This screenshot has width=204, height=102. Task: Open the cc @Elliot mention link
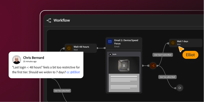click(x=73, y=72)
